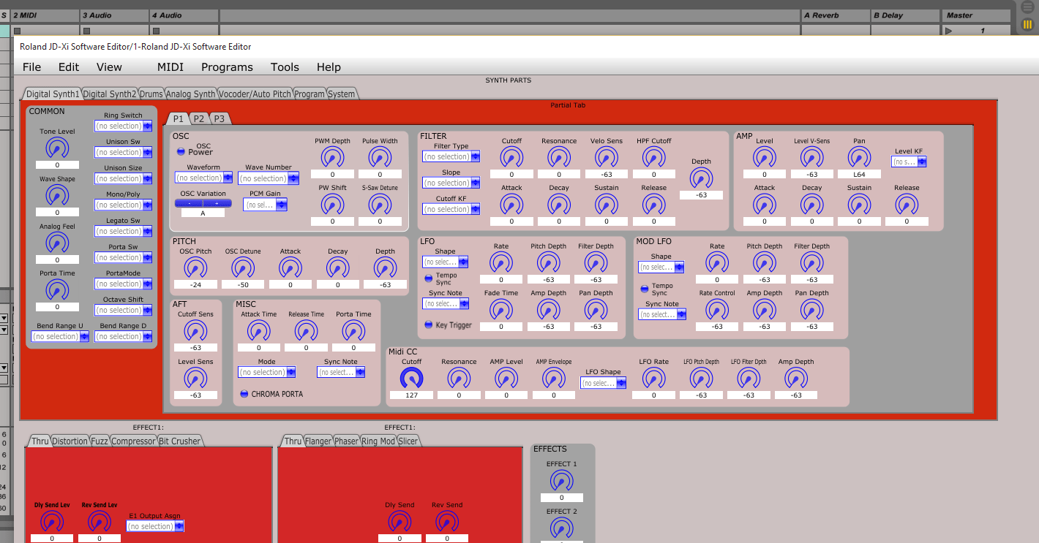Click the OSC Pitch knob
Screen dimensions: 1039x543
195,268
